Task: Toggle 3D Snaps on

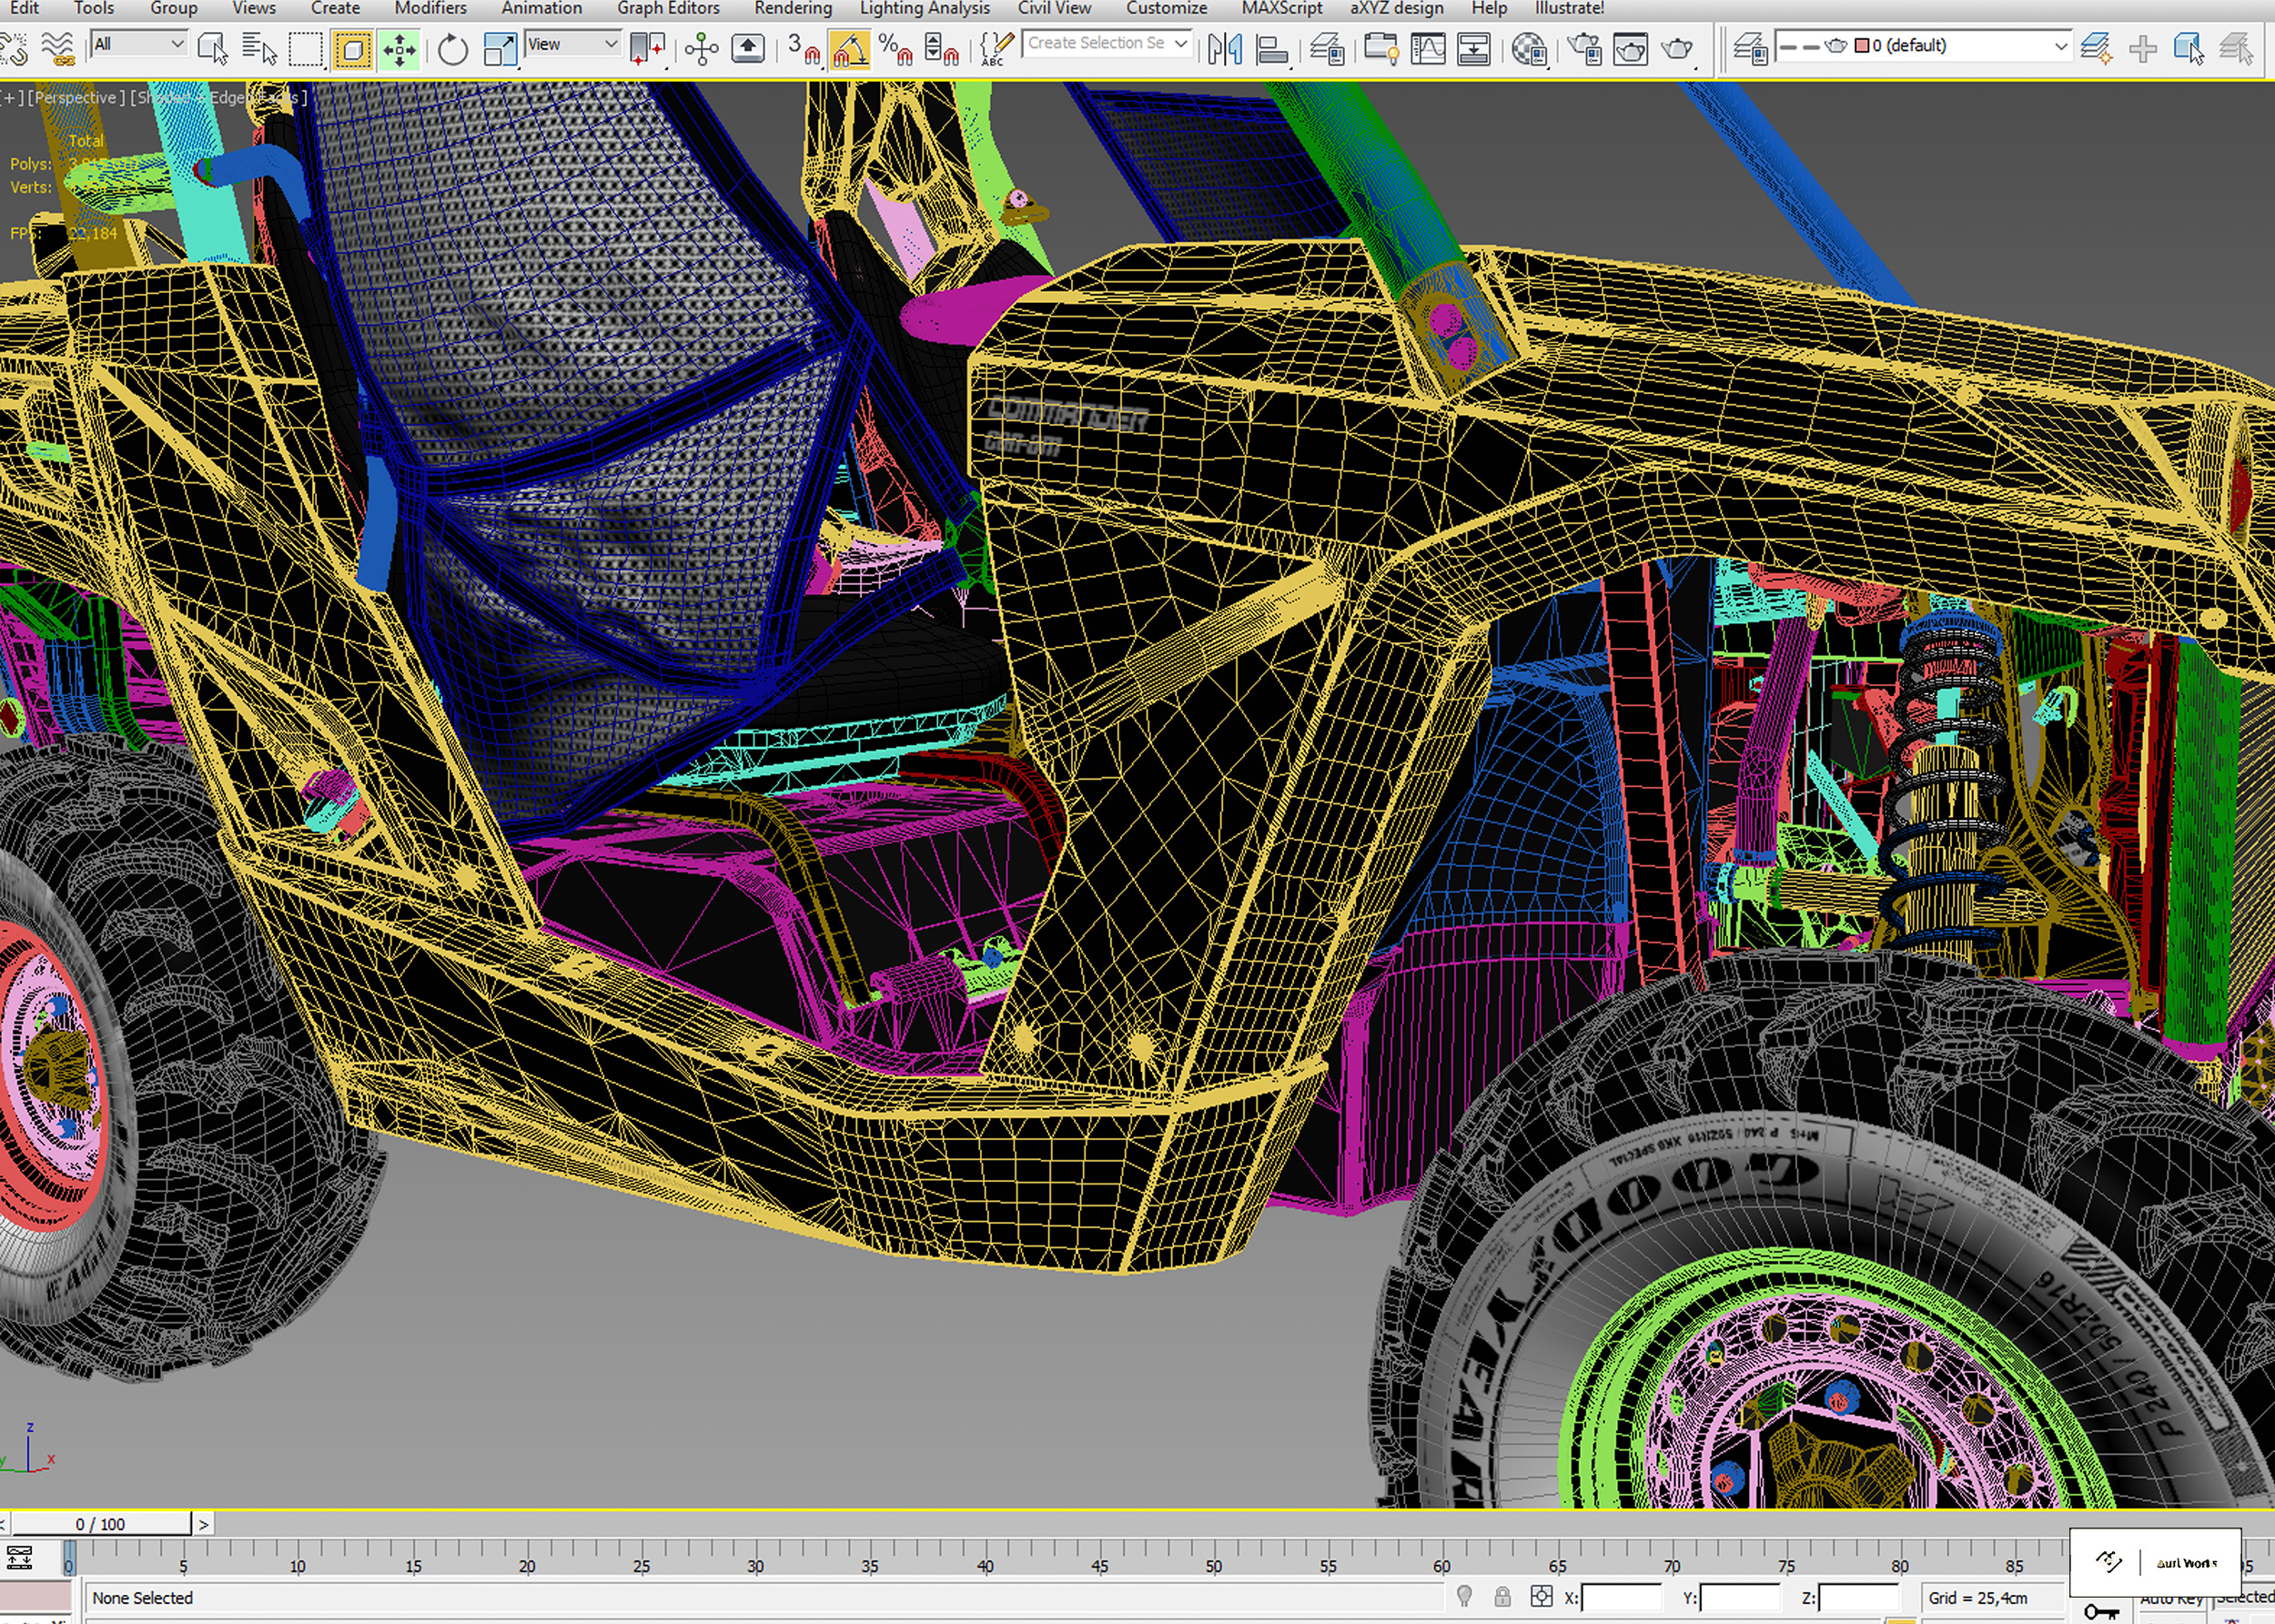Action: click(x=803, y=48)
